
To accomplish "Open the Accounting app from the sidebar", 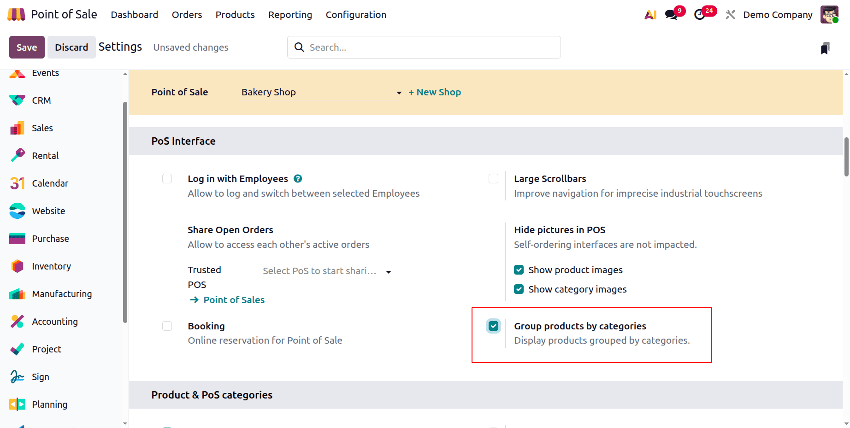I will pos(54,321).
